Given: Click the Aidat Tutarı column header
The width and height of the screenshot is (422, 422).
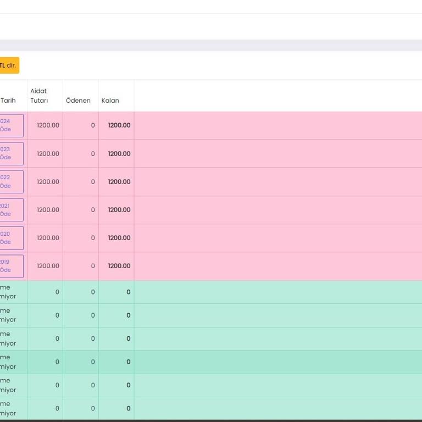Looking at the screenshot, I should [x=39, y=96].
